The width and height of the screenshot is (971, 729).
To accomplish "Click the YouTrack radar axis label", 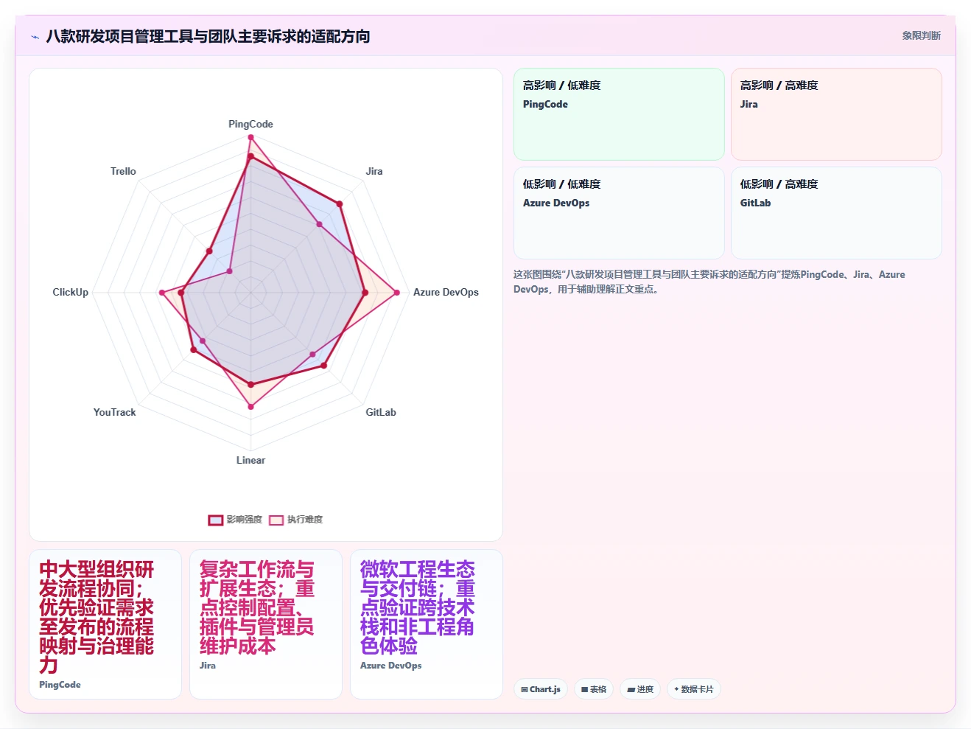I will tap(114, 412).
